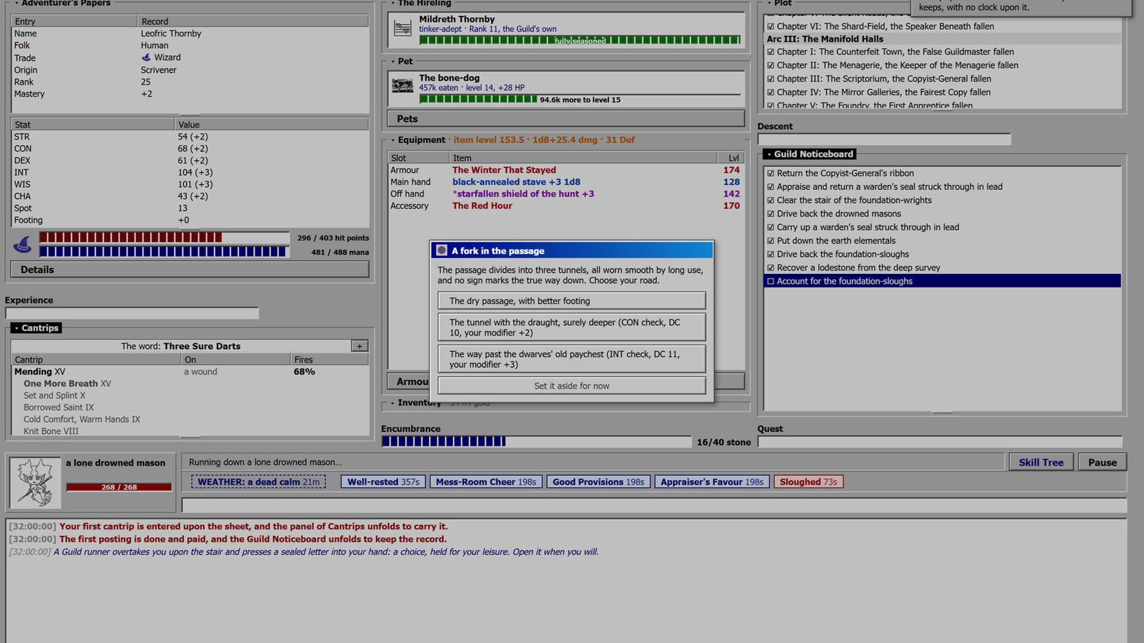Screen dimensions: 1144x643
Task: Click Set it aside for now
Action: click(x=571, y=386)
